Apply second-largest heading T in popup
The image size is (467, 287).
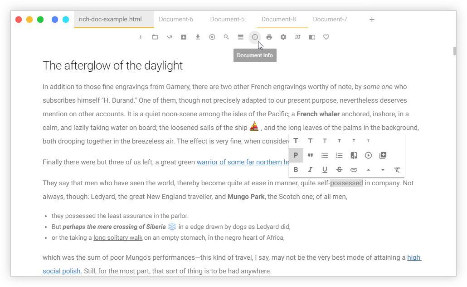[310, 140]
